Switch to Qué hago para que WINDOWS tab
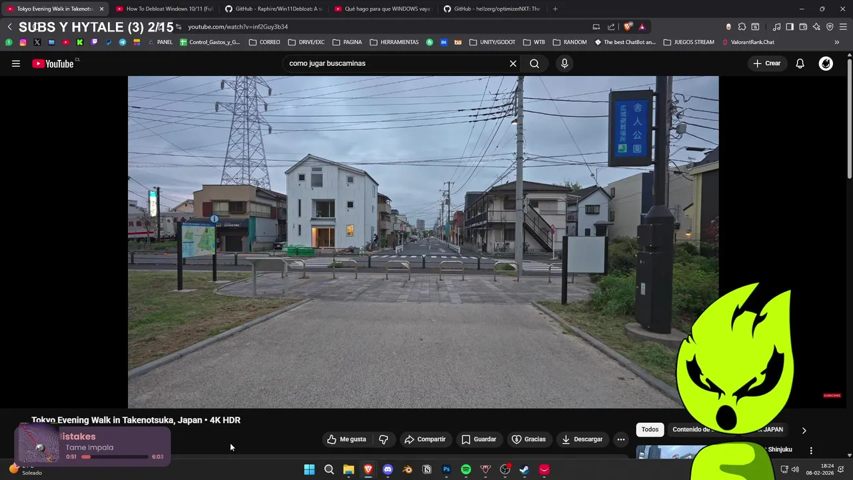Viewport: 853px width, 480px height. (x=382, y=9)
